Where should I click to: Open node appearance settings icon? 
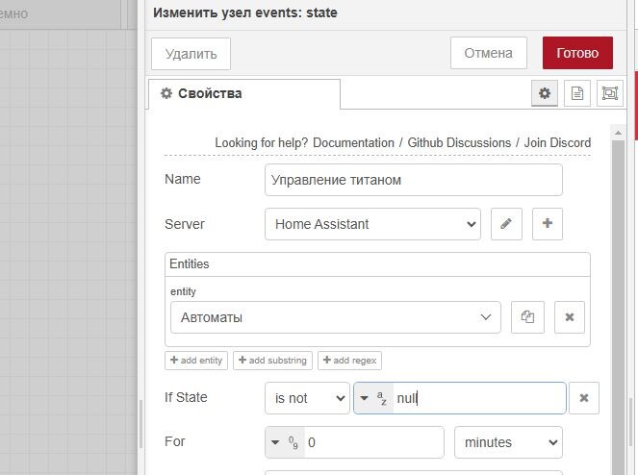609,93
